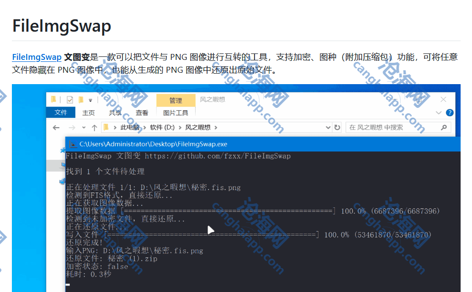
Task: Click the up-one-level arrow in Explorer
Action: tap(94, 128)
